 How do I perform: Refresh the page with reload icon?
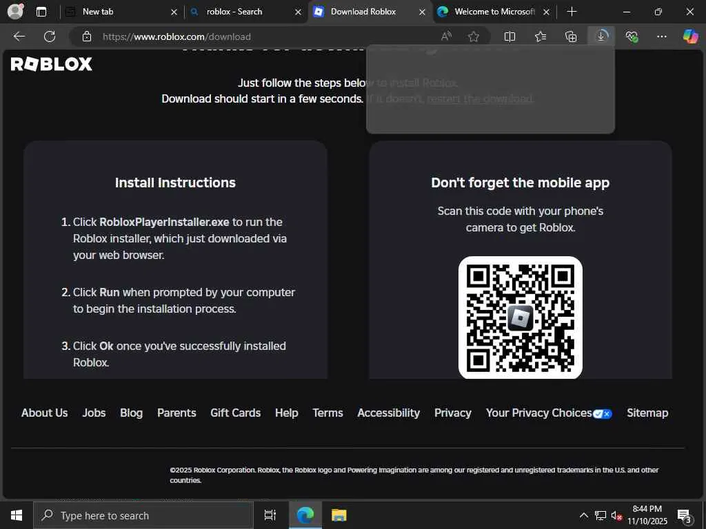[50, 37]
